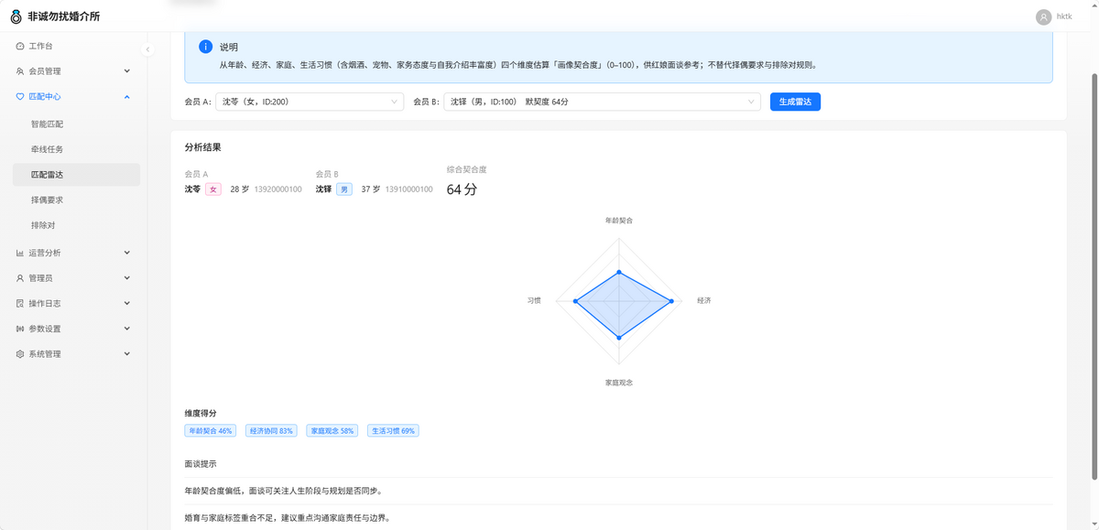Click the 家庭观念 radar axis label
The height and width of the screenshot is (530, 1099).
click(x=619, y=383)
